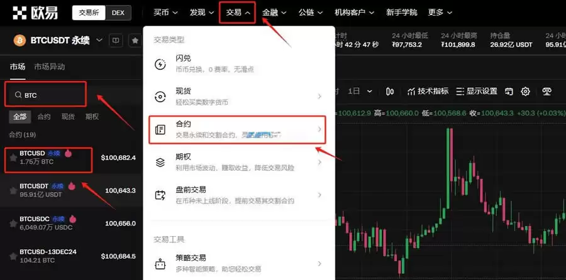
Task: Select the 期权 options layers icon
Action: (160, 163)
